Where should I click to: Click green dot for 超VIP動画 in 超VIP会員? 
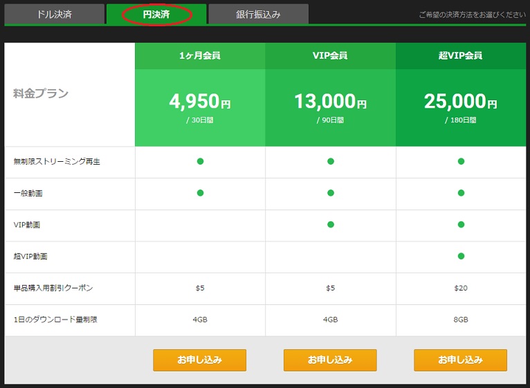pos(461,256)
